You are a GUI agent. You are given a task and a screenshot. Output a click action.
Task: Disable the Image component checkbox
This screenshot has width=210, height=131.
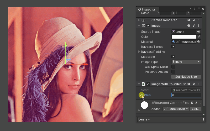point(148,25)
